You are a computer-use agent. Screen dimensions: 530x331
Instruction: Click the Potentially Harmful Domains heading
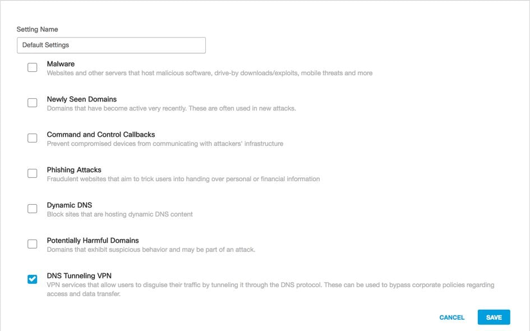(x=93, y=241)
